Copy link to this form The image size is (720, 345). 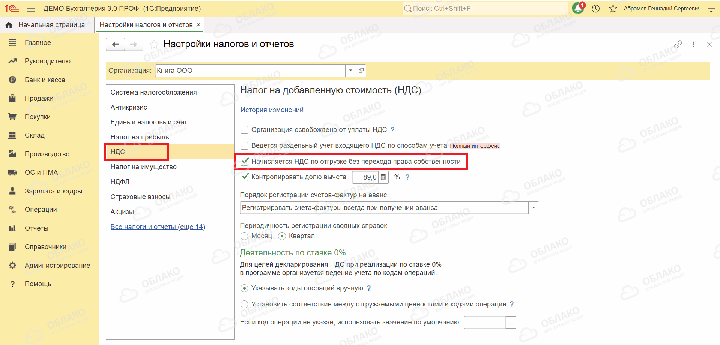[x=678, y=44]
